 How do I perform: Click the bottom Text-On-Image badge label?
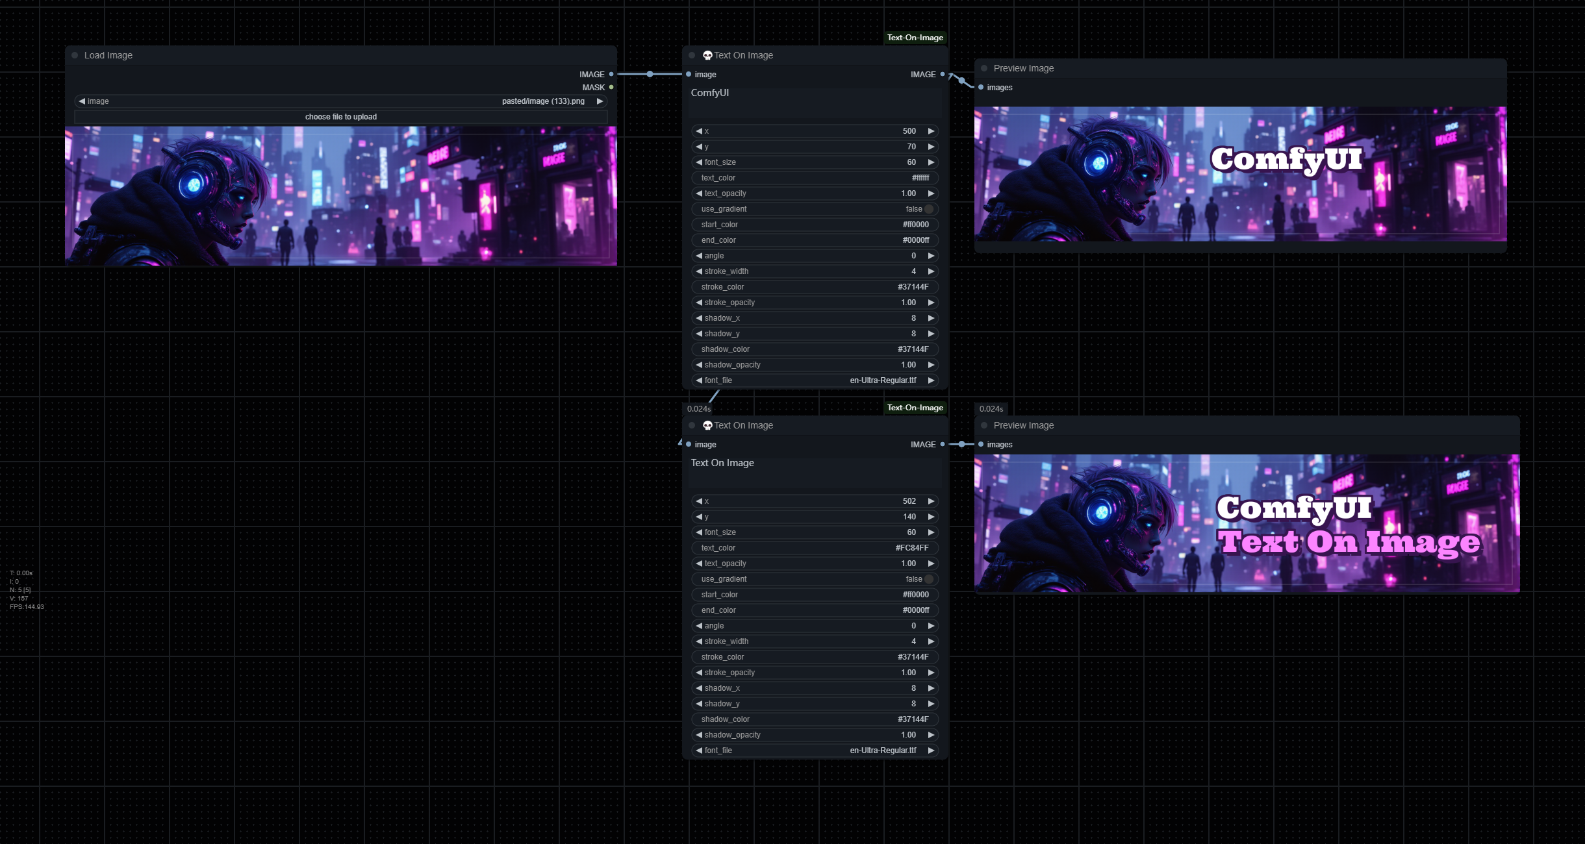915,408
